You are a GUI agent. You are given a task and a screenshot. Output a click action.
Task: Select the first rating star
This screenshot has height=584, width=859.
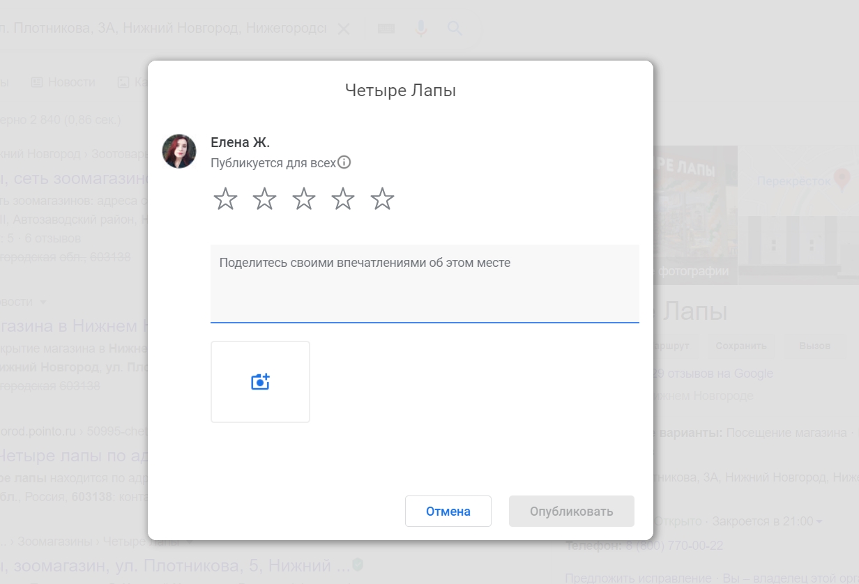click(x=225, y=199)
